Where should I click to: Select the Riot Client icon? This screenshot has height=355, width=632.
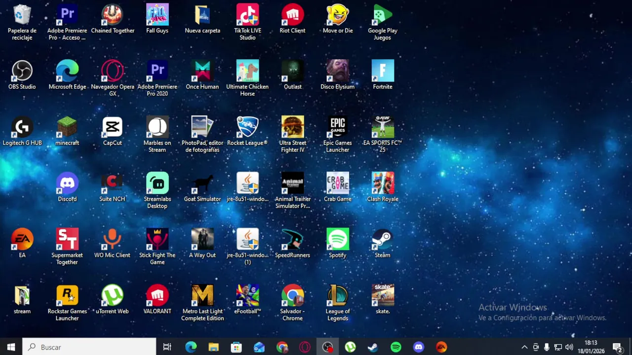(x=292, y=19)
